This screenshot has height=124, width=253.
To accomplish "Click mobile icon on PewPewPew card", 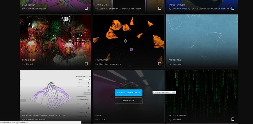I will coord(160,64).
